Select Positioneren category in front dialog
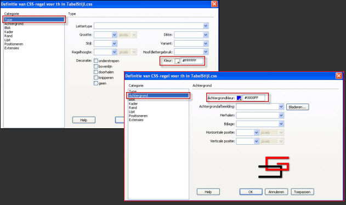346x205 pixels. click(x=138, y=116)
